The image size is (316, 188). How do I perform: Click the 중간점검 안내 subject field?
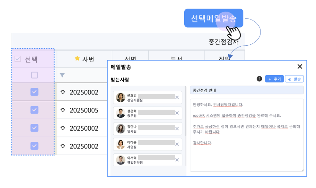[247, 90]
